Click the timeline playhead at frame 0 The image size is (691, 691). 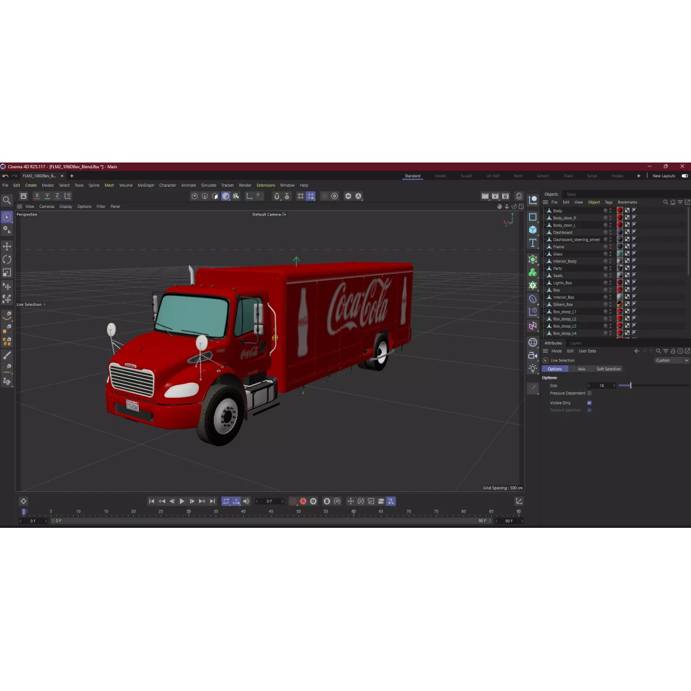coord(24,512)
